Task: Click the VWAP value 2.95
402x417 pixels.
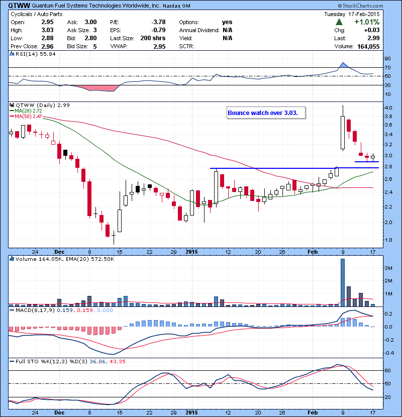Action: pyautogui.click(x=159, y=47)
